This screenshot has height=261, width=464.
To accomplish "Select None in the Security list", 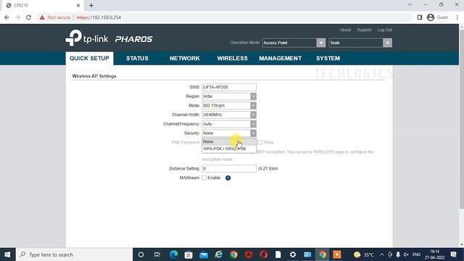I will coord(229,142).
